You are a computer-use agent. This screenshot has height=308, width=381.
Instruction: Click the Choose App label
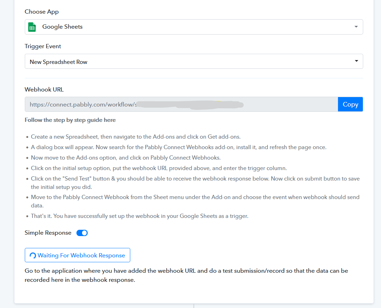pyautogui.click(x=42, y=12)
